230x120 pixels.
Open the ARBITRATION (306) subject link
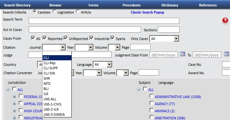(170, 118)
